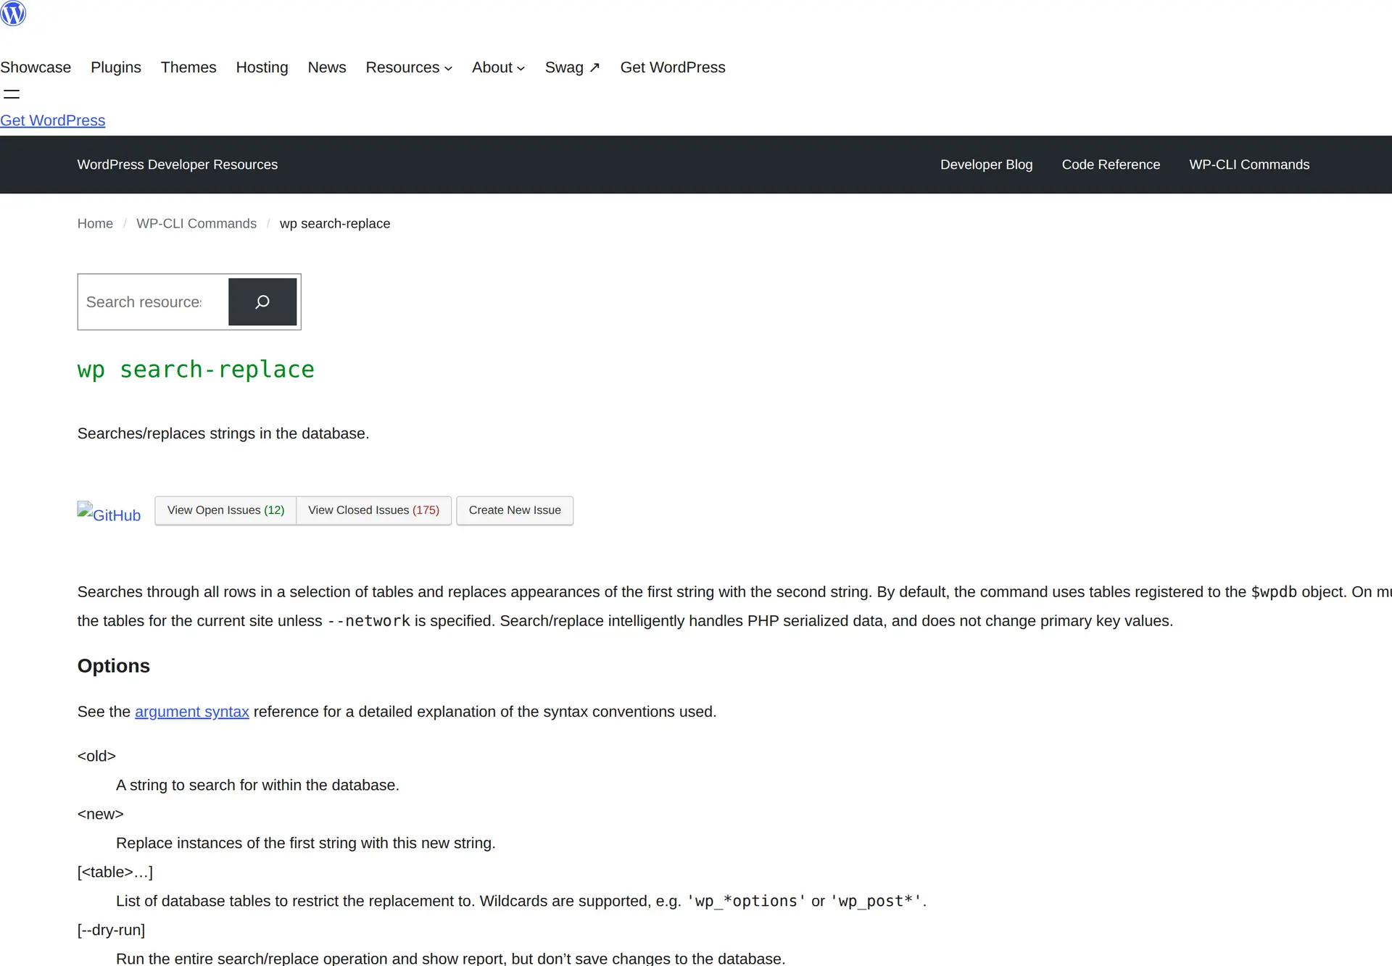This screenshot has width=1392, height=966.
Task: Select Hosting in the top navigation
Action: click(x=262, y=67)
